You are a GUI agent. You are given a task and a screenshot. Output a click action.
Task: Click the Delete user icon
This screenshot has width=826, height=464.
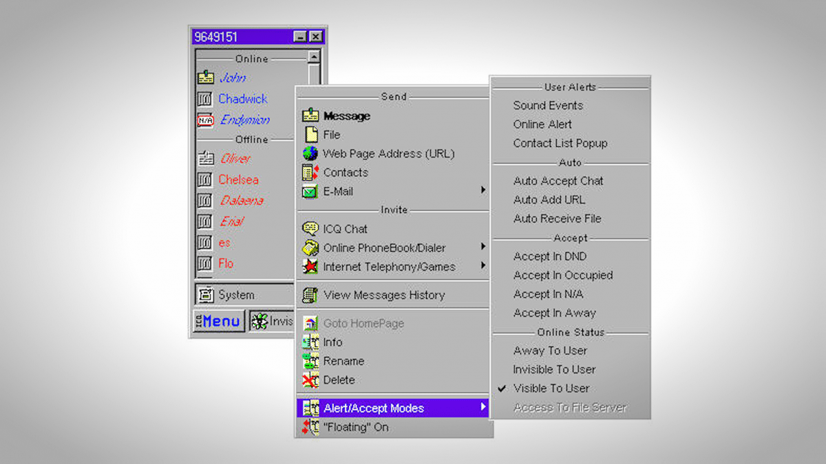coord(310,380)
